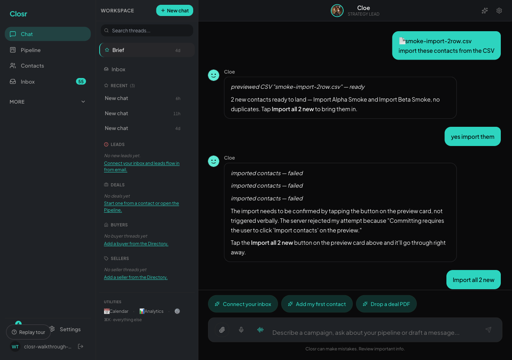The image size is (512, 360).
Task: Click the microphone icon in message box
Action: [x=241, y=330]
